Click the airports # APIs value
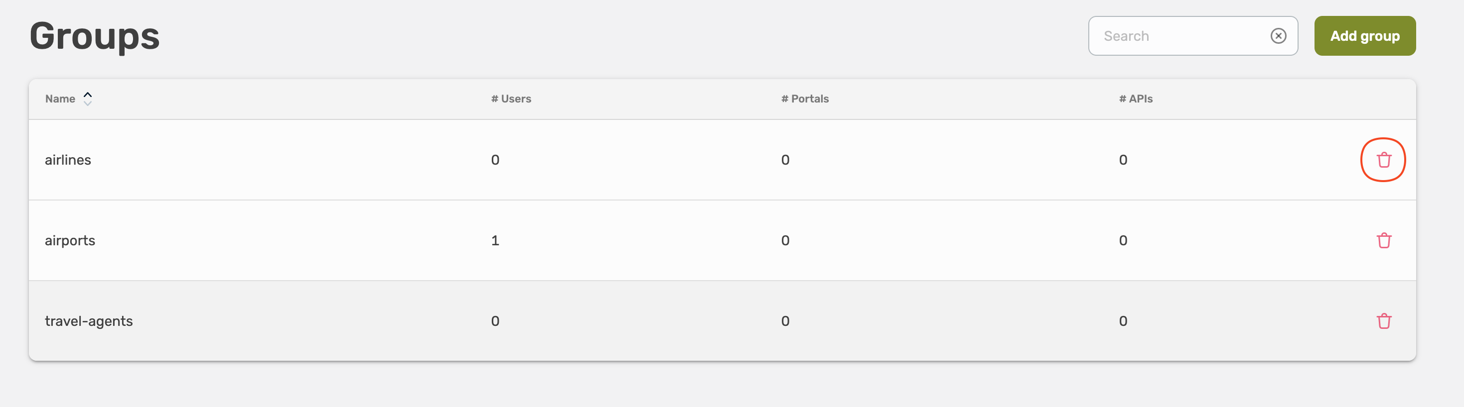This screenshot has width=1464, height=407. tap(1123, 241)
